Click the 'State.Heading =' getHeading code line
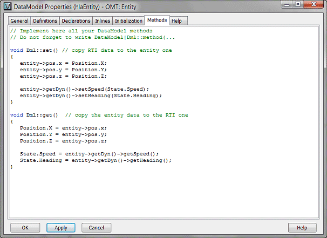Screen dimensions: 327x238 click(x=95, y=160)
